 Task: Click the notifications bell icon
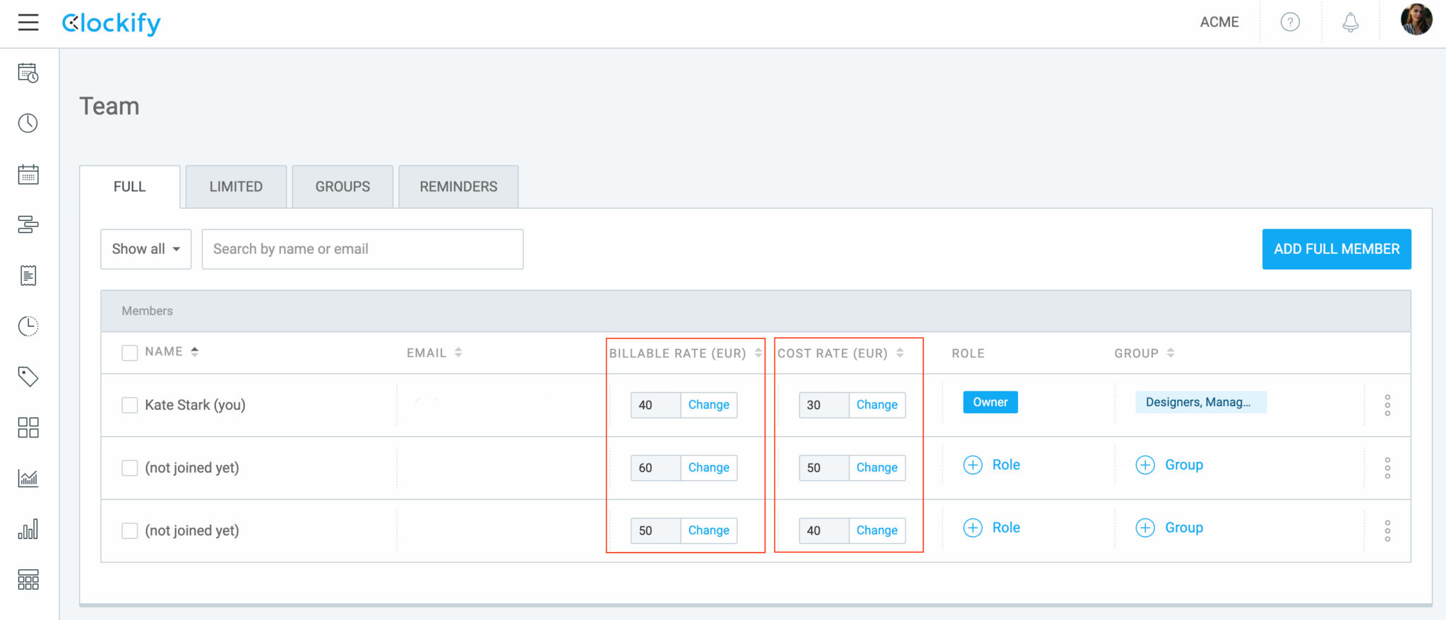[x=1350, y=23]
